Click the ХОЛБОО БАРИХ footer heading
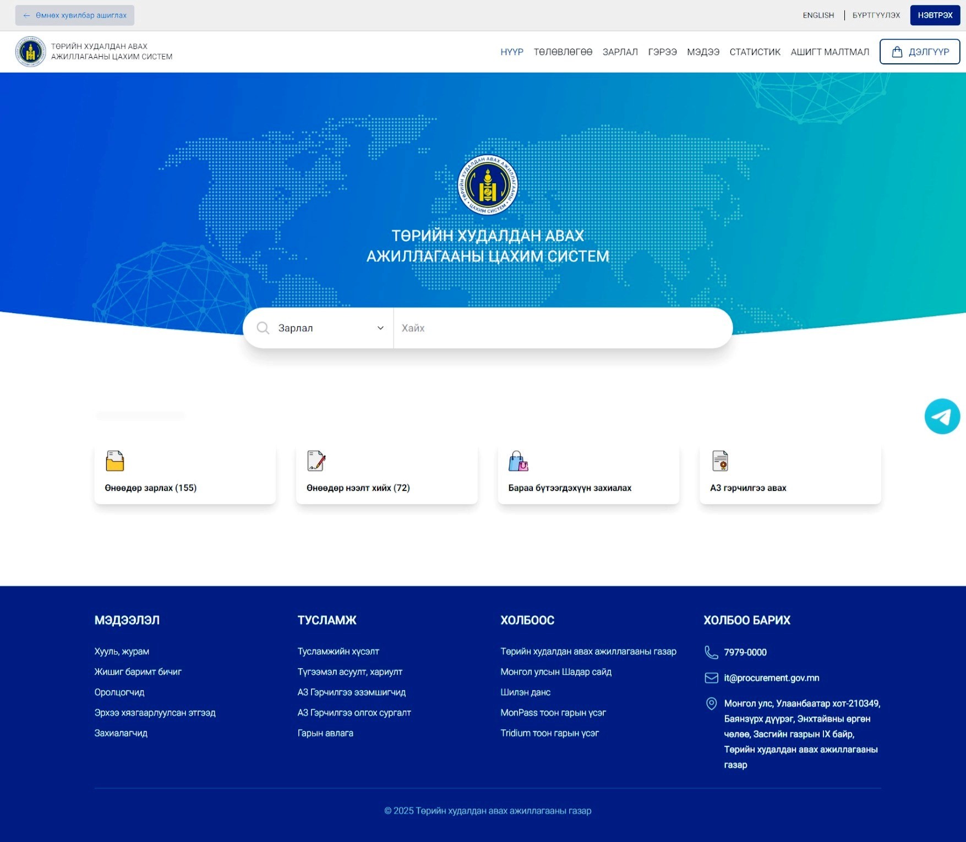This screenshot has height=842, width=966. point(747,620)
